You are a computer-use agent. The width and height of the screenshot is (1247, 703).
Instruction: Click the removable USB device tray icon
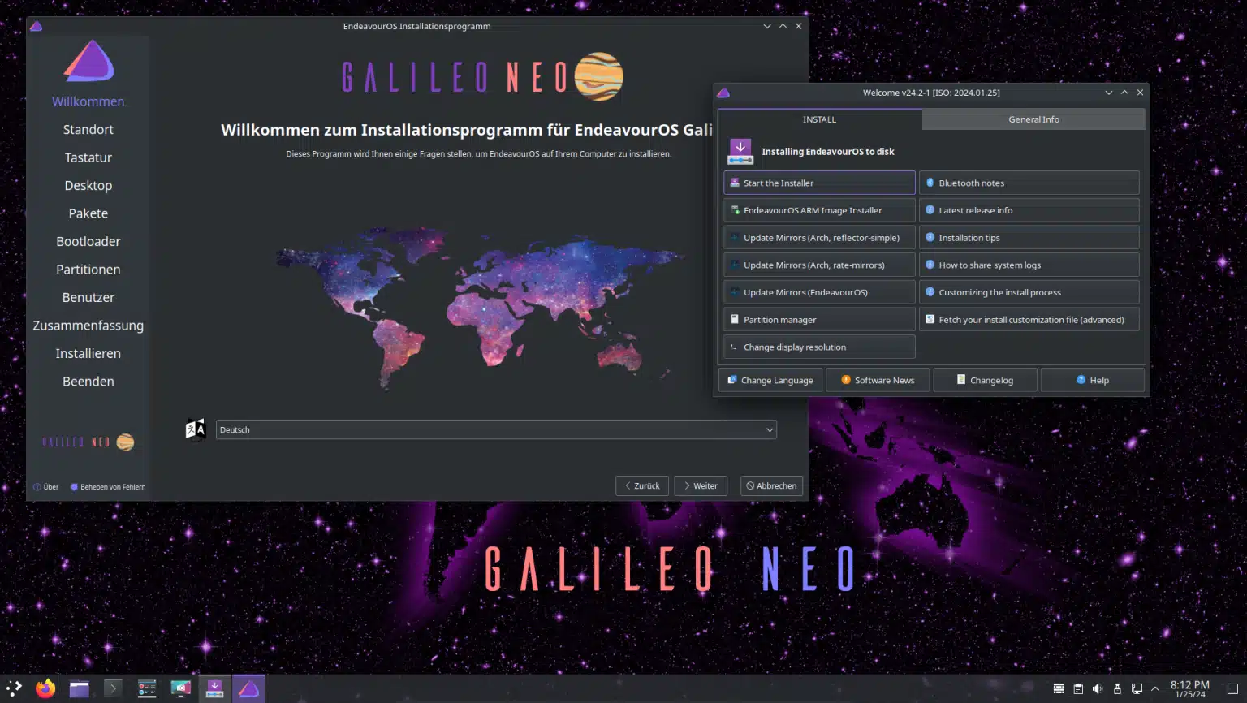[x=1117, y=688]
